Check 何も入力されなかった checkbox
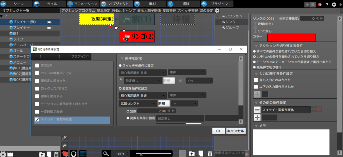This screenshot has width=343, height=157. tap(256, 80)
